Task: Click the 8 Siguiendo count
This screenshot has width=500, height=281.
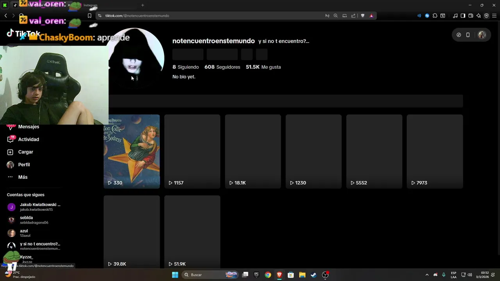Action: pos(186,67)
